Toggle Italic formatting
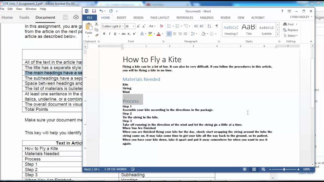Screen dimensions: 324x182 coord(109,34)
